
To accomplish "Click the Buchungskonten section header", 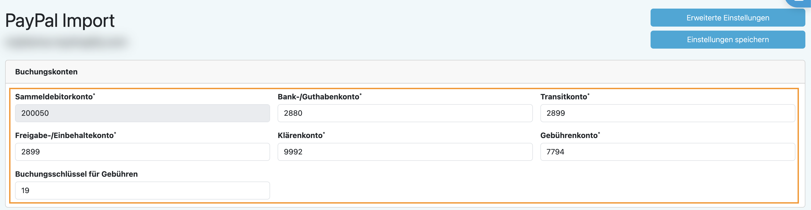I will coord(46,72).
